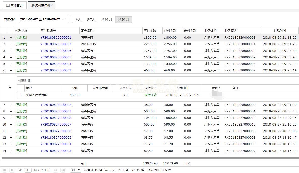Click the page number input field
The width and height of the screenshot is (299, 173).
[28, 170]
